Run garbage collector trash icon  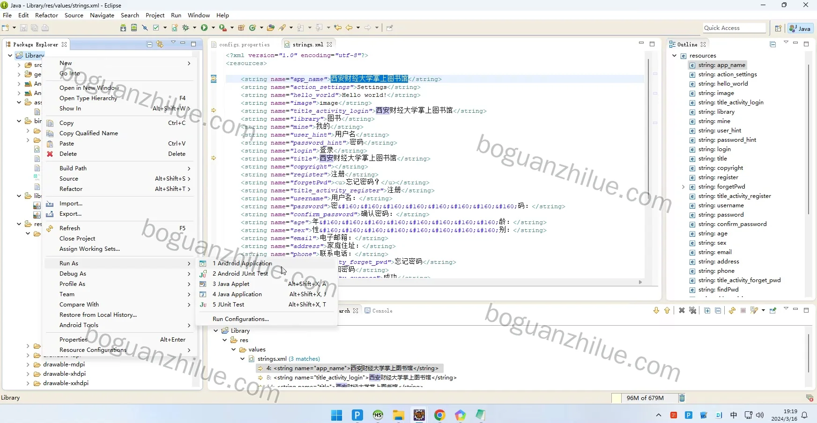682,398
